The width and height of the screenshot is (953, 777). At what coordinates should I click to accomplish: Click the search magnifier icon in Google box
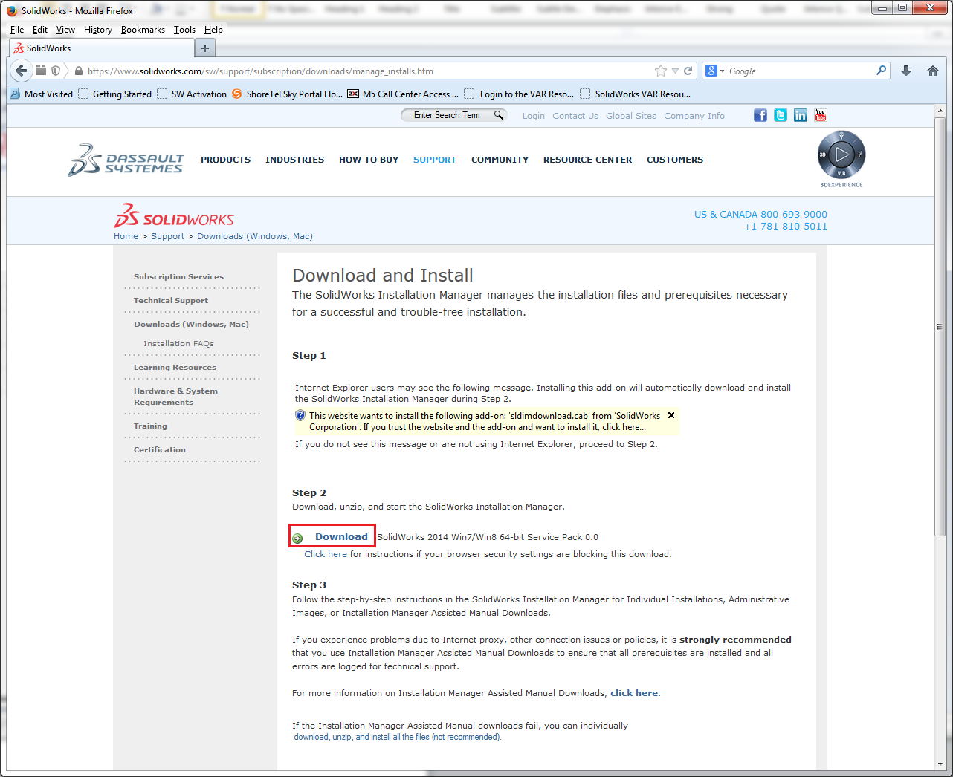tap(882, 71)
